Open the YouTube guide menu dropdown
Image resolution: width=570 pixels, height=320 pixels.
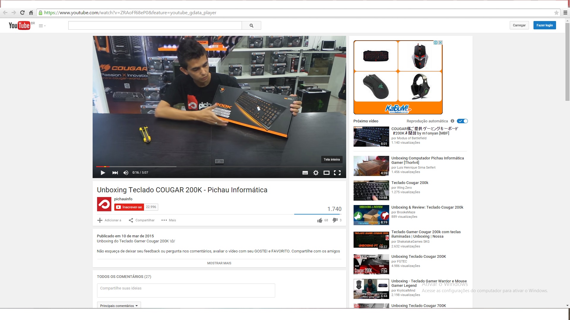click(x=42, y=26)
